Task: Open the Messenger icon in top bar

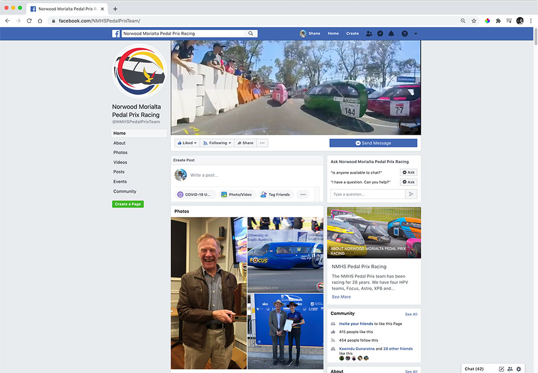Action: click(x=380, y=33)
